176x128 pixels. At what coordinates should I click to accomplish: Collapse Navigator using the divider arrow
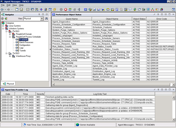click(50, 49)
